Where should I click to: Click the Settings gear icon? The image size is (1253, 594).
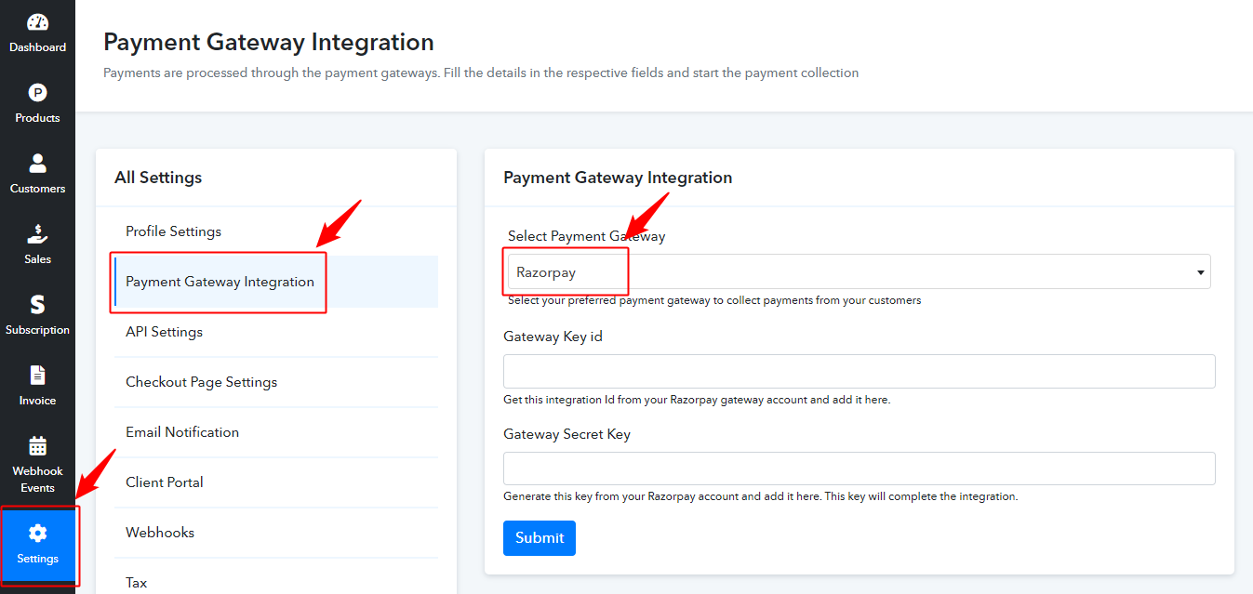point(37,534)
